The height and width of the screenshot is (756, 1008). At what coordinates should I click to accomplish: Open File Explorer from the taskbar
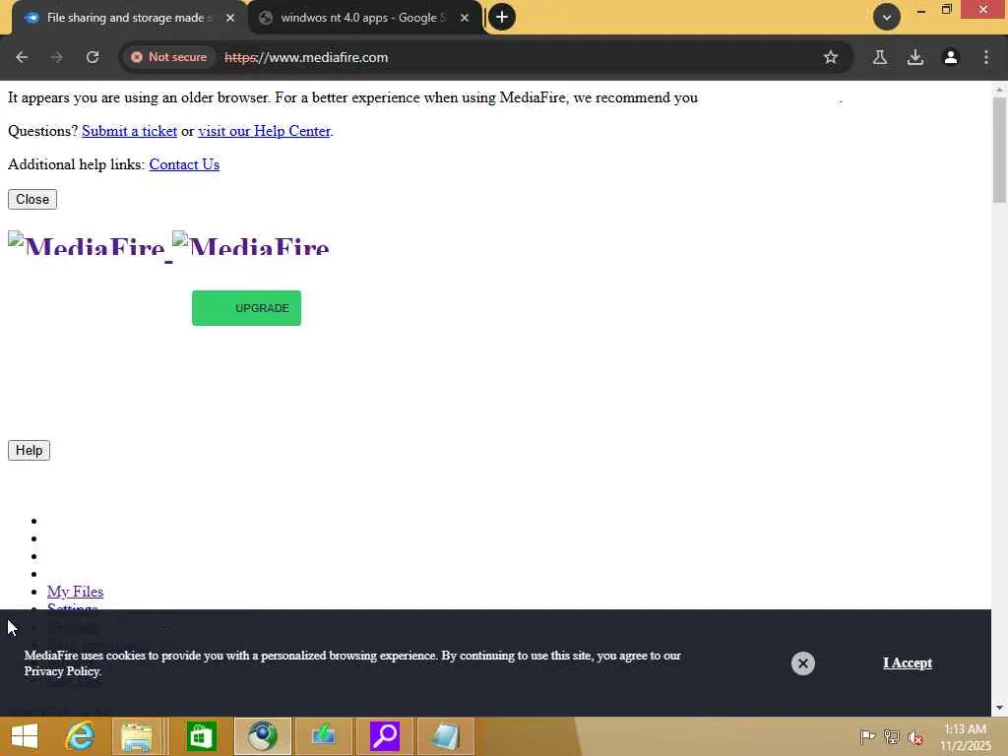[137, 736]
